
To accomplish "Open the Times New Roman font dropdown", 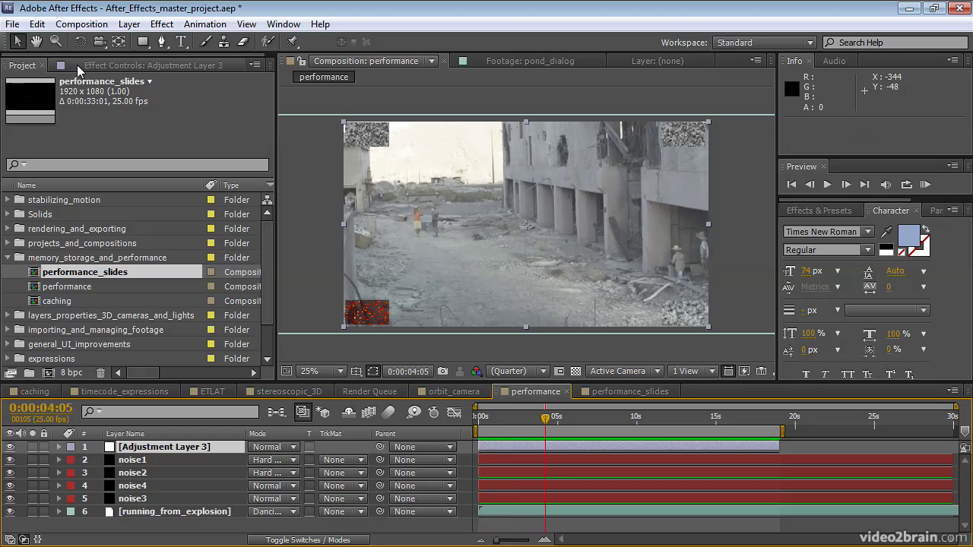I will tap(829, 232).
